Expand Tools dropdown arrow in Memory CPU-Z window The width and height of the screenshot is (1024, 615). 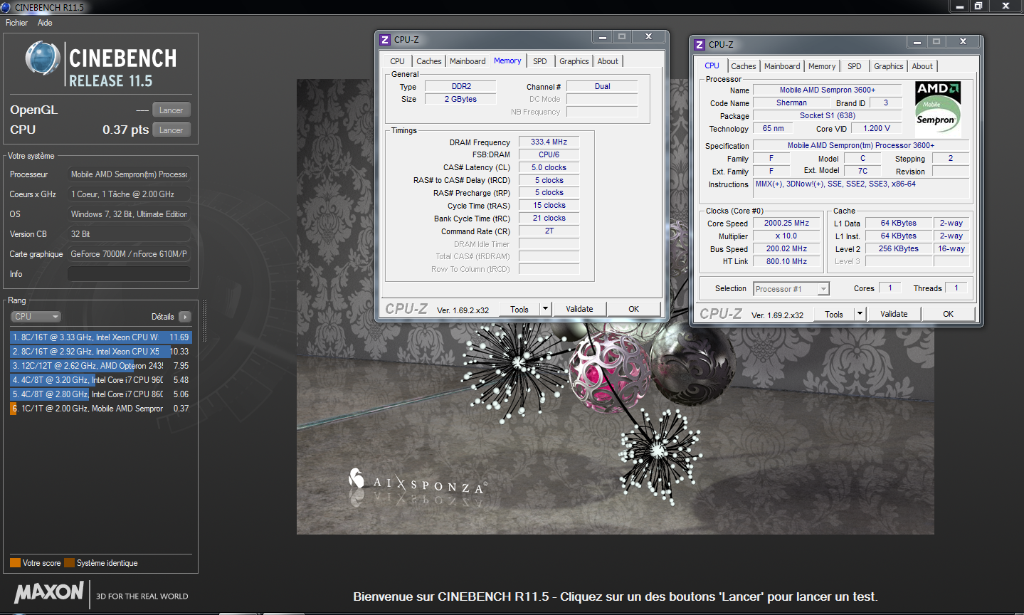pyautogui.click(x=546, y=309)
